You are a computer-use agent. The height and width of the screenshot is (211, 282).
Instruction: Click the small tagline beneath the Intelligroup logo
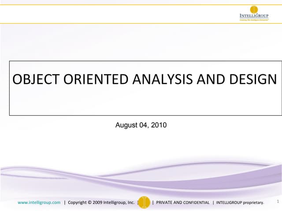253,20
